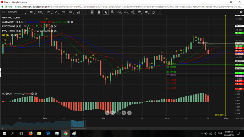Toggle the chart lock icon
This screenshot has height=137, width=244.
(x=99, y=12)
